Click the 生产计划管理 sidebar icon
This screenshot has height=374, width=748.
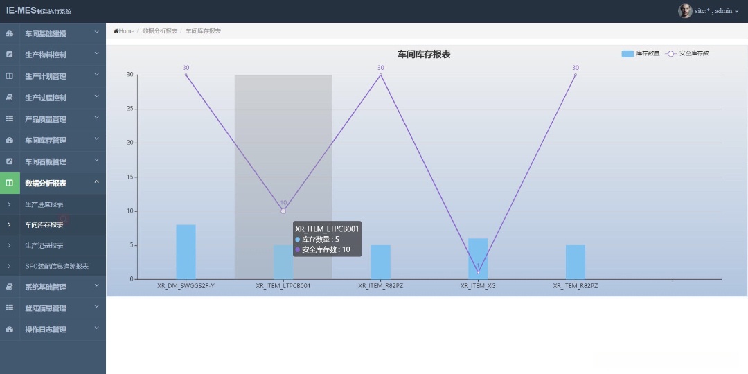pos(10,76)
